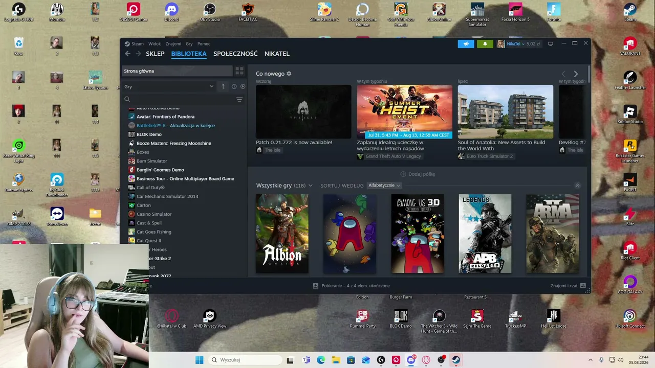Open the NIKATEL profile tab
Image resolution: width=655 pixels, height=368 pixels.
277,54
